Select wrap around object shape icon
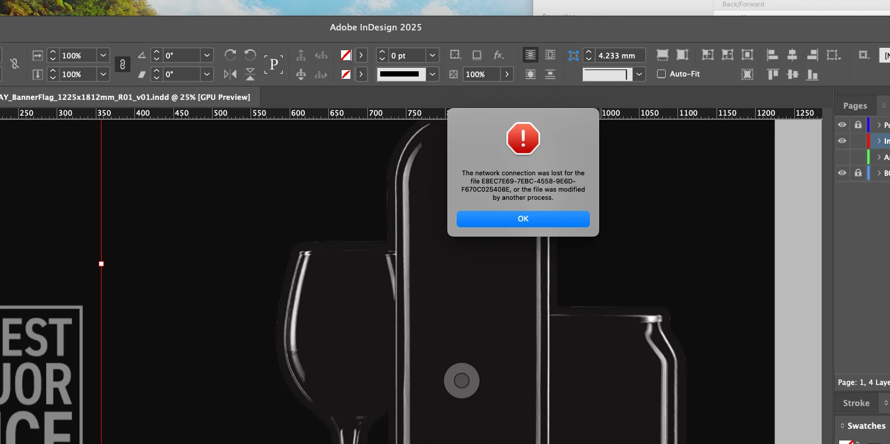 click(530, 74)
